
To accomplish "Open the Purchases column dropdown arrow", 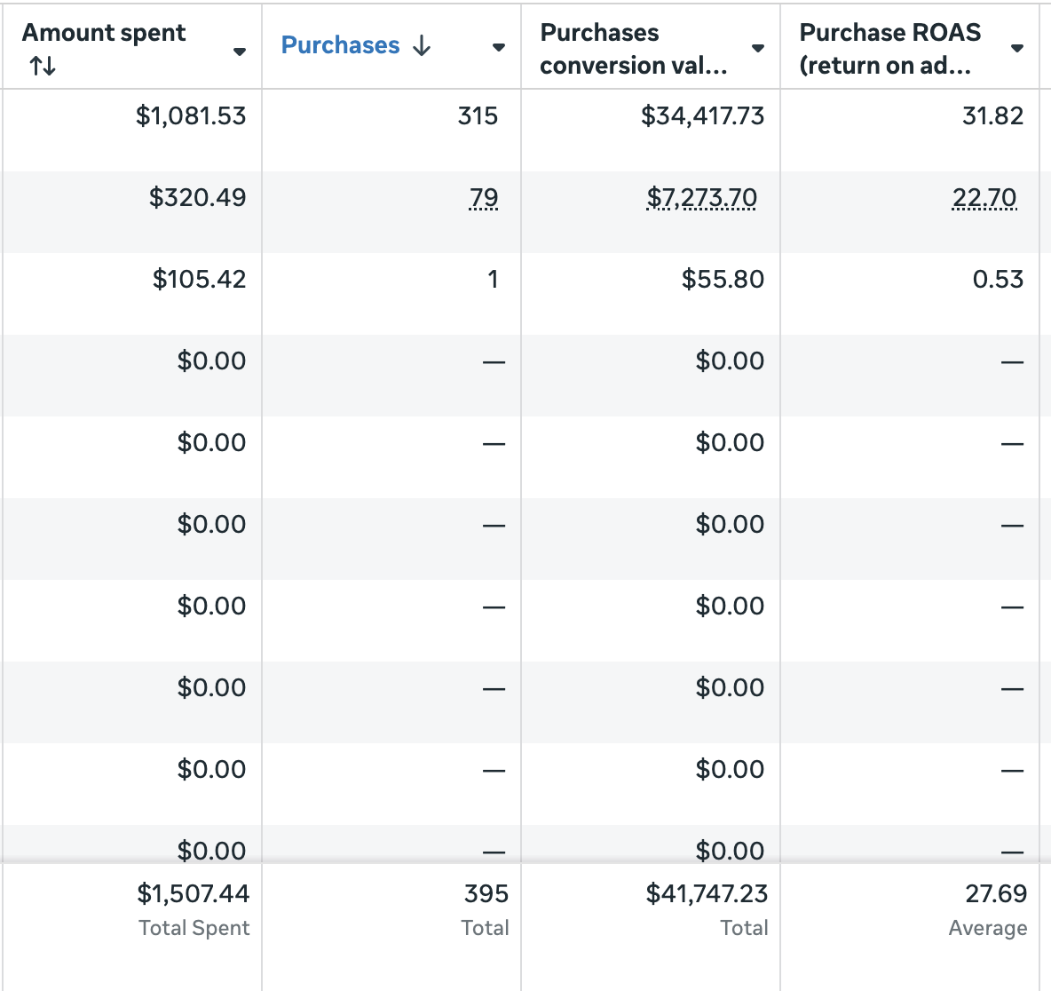I will click(499, 47).
